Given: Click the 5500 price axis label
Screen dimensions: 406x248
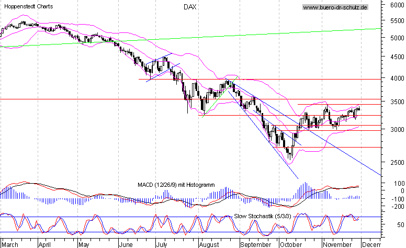Looking at the screenshot, I should pyautogui.click(x=397, y=21).
